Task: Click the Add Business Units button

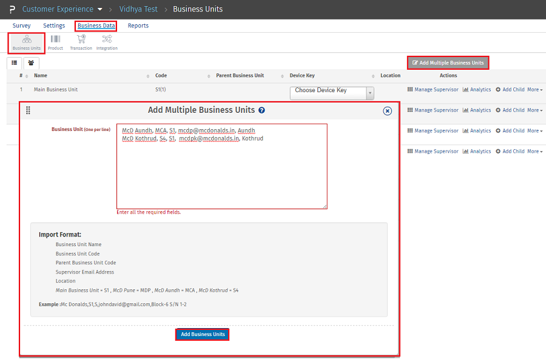Action: click(202, 334)
